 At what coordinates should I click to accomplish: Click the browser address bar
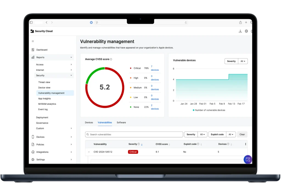coord(141,22)
